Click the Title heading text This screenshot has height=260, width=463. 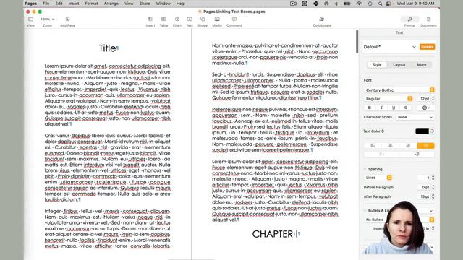tap(108, 48)
